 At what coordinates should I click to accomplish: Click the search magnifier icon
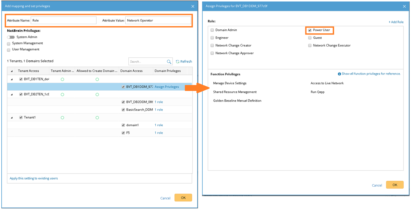[169, 62]
